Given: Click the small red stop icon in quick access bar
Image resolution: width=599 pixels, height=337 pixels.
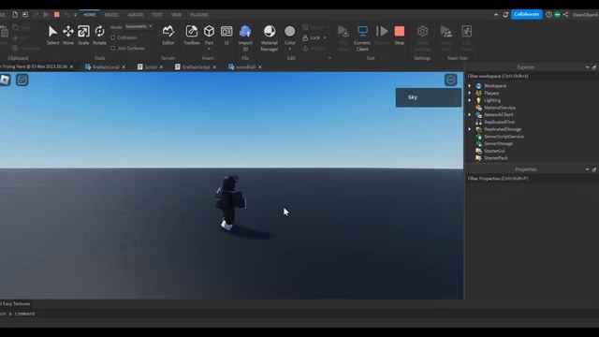Looking at the screenshot, I should [56, 15].
